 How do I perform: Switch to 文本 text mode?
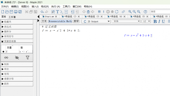[x=44, y=21]
